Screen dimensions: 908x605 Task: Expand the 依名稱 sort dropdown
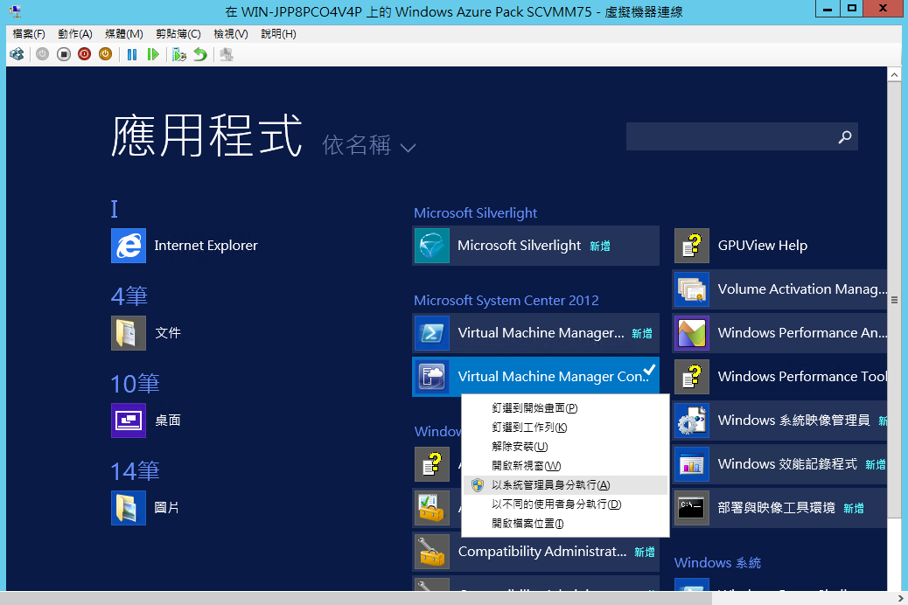(369, 145)
